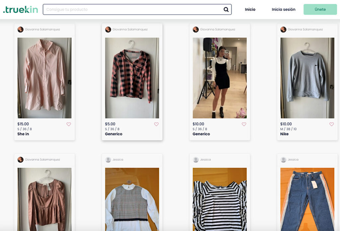Click Jessica's avatar above plaid vest
This screenshot has height=231, width=340.
point(108,160)
